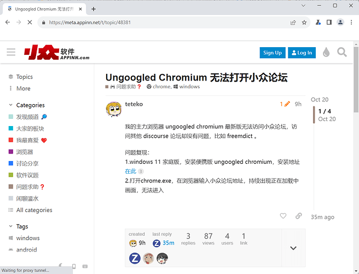Open the forum search magnifier
The height and width of the screenshot is (274, 359).
click(342, 52)
